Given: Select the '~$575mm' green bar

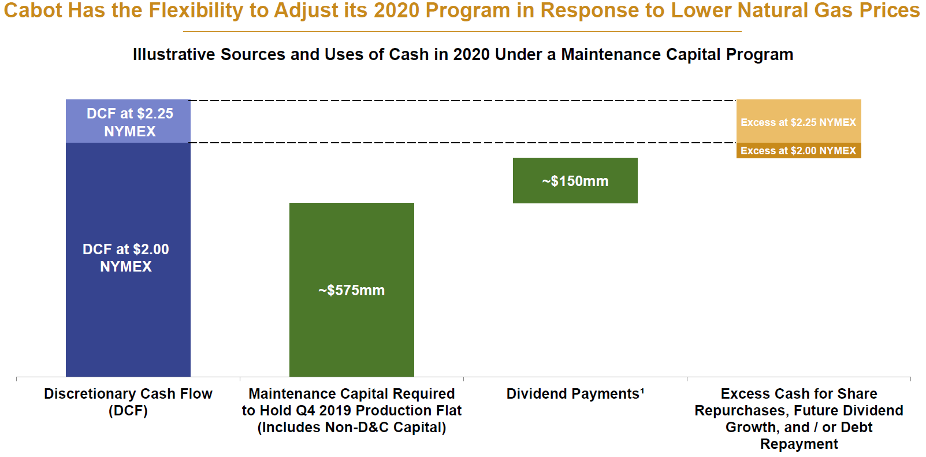Looking at the screenshot, I should pos(352,289).
